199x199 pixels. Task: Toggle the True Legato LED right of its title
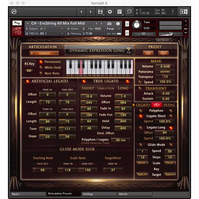[127, 81]
